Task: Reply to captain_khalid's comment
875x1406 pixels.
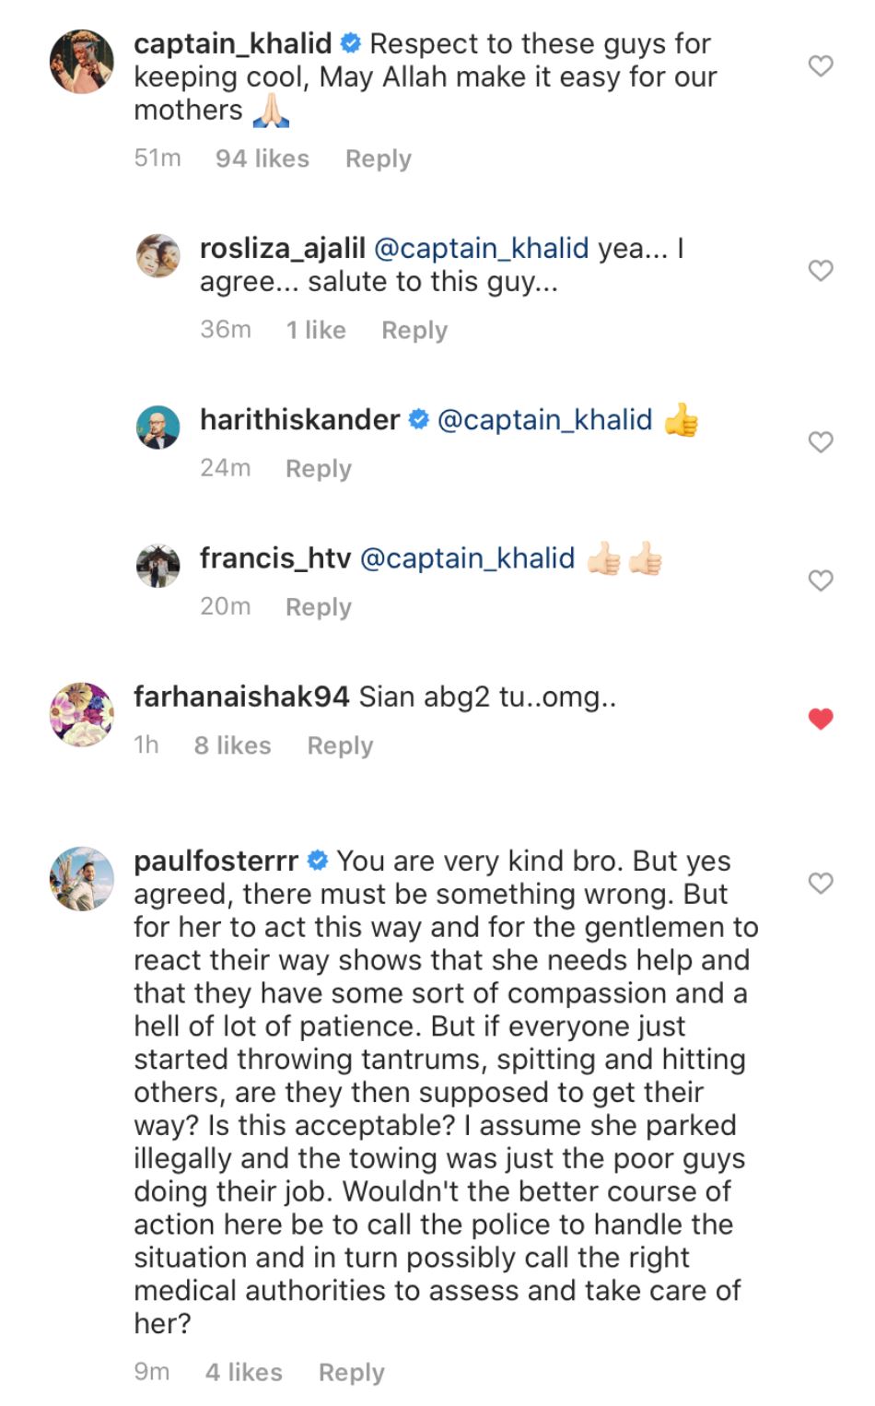Action: tap(378, 158)
